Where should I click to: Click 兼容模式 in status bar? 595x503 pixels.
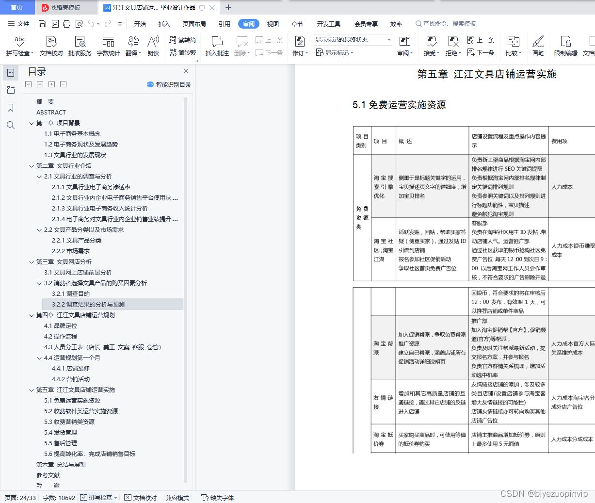tap(177, 498)
